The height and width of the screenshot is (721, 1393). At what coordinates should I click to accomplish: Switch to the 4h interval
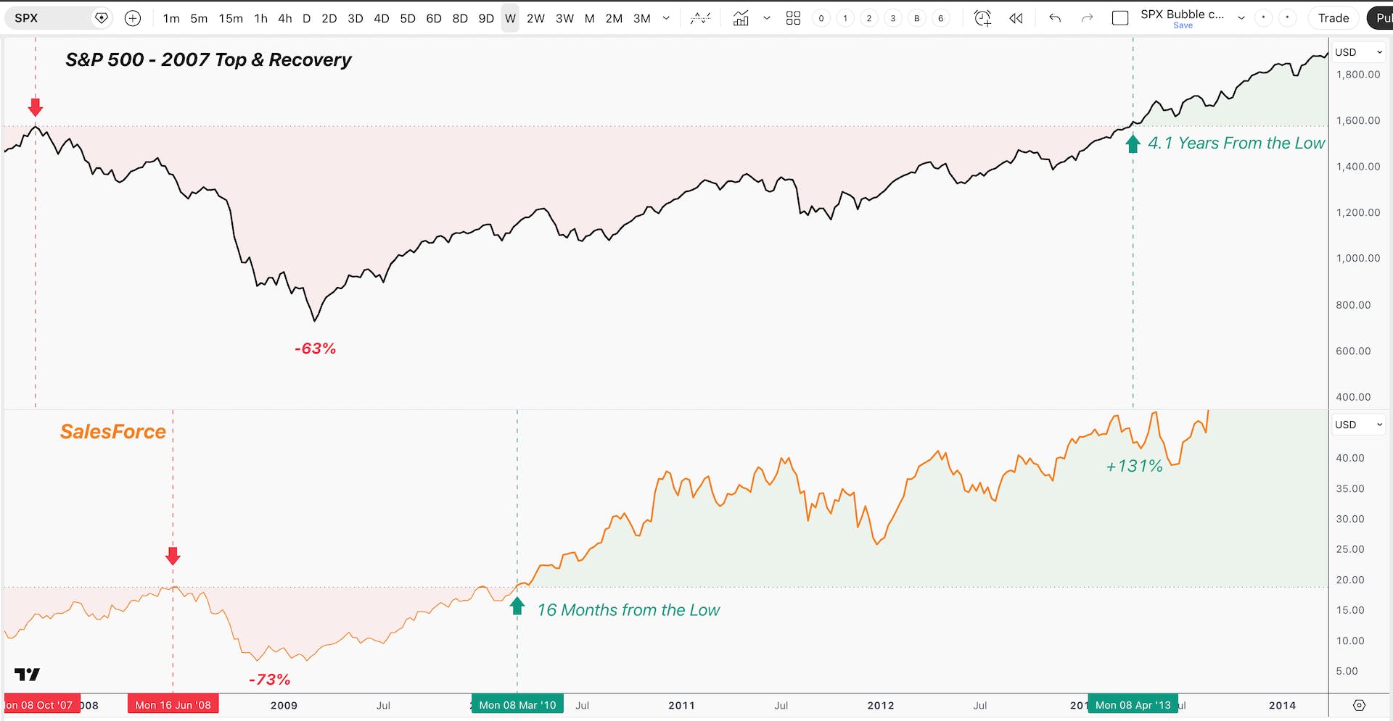click(285, 18)
